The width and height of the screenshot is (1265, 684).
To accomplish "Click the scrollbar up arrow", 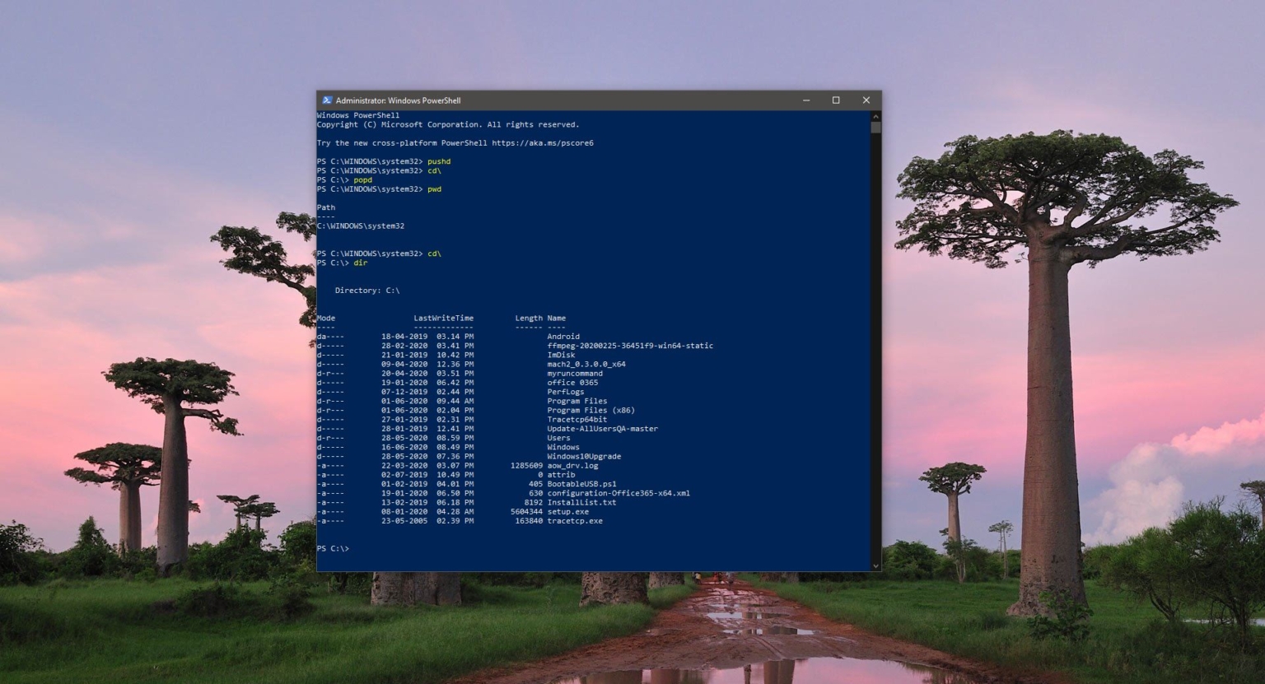I will (x=875, y=116).
